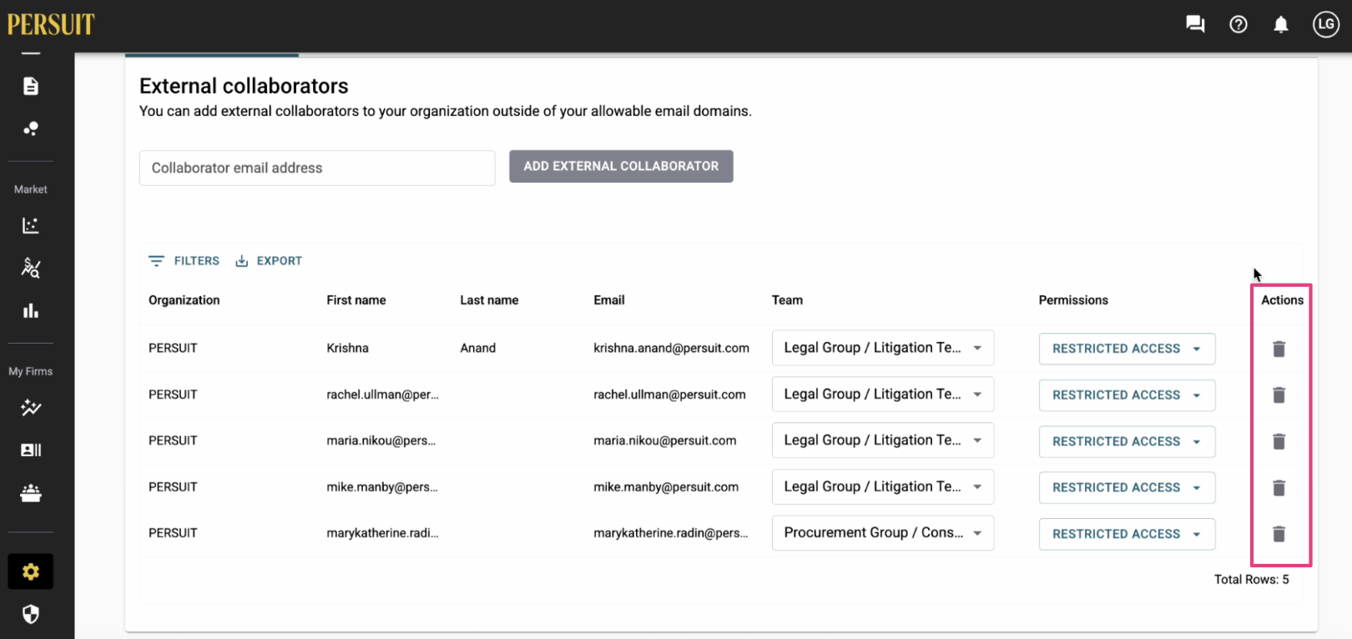The image size is (1352, 639).
Task: Click the External collaborators heading
Action: pyautogui.click(x=244, y=86)
